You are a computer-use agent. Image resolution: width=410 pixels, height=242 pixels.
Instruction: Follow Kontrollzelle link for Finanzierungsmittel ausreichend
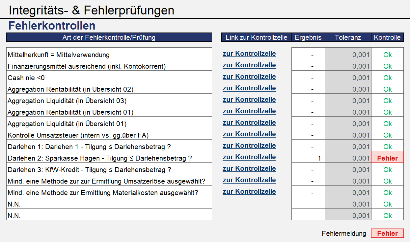coord(249,65)
